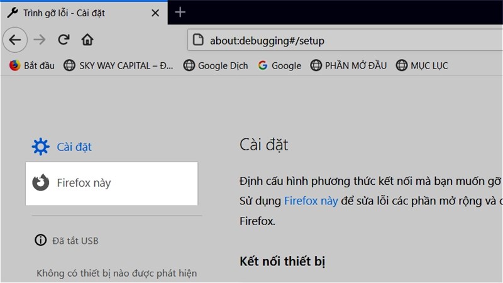Open the Bắt đầu bookmark
Screen dimensions: 503x283
point(33,65)
